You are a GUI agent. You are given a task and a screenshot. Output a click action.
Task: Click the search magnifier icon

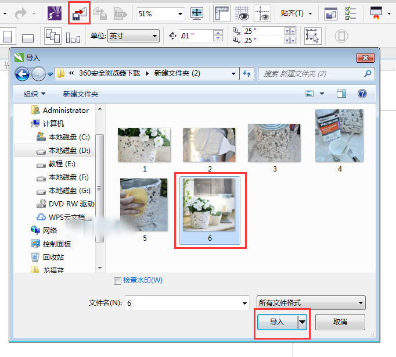[x=368, y=74]
